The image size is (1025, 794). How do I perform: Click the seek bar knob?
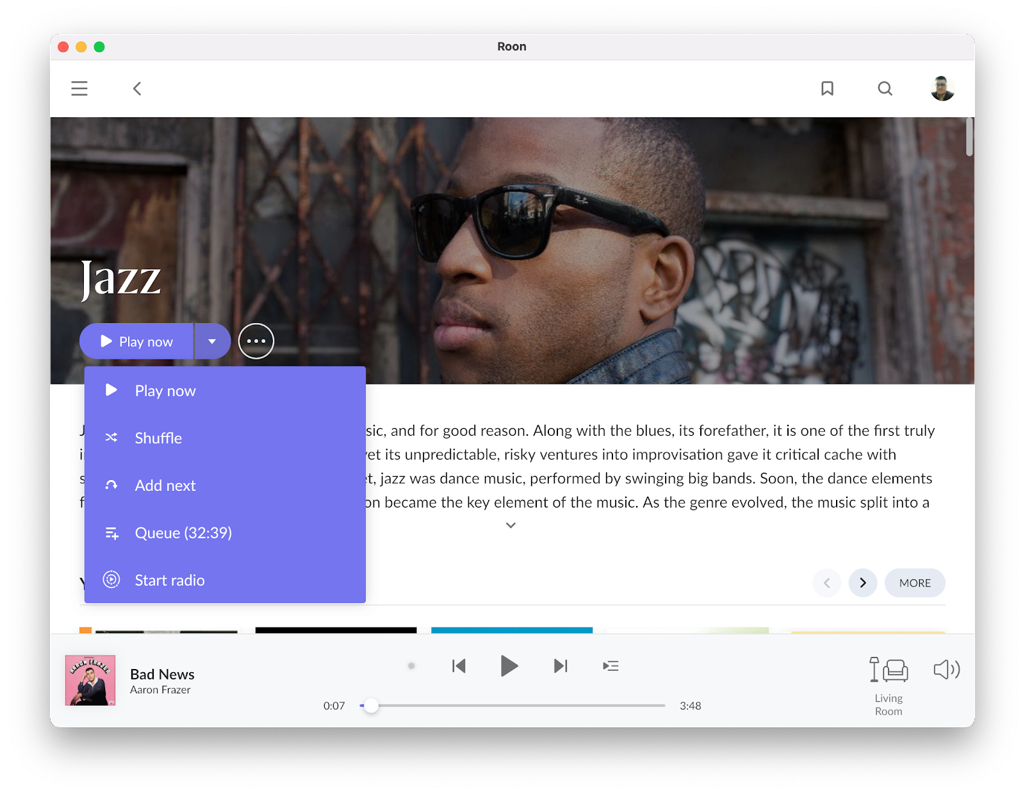click(x=371, y=706)
